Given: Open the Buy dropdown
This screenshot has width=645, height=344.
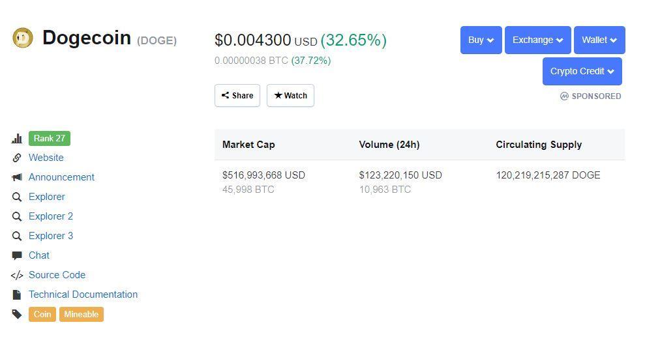Looking at the screenshot, I should pyautogui.click(x=481, y=40).
